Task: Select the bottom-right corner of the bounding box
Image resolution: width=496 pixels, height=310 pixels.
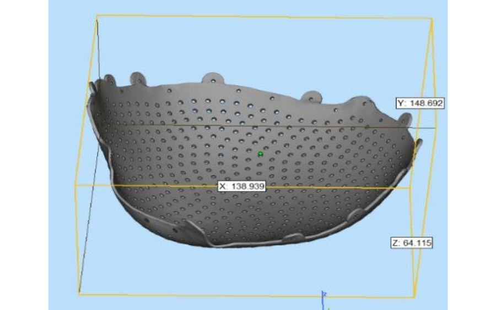Action: coord(414,297)
